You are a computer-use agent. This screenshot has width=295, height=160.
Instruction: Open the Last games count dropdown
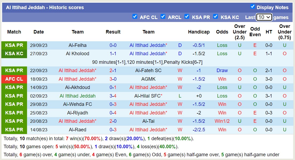pos(264,17)
